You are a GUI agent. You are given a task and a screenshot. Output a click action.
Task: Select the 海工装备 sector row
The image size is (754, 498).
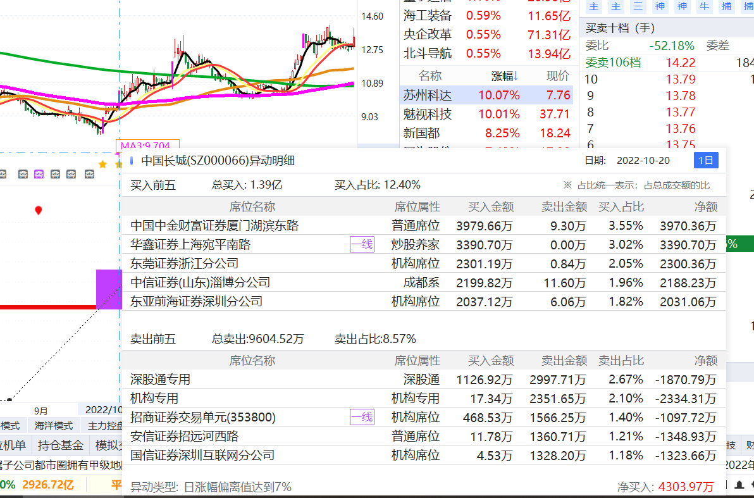coord(488,16)
